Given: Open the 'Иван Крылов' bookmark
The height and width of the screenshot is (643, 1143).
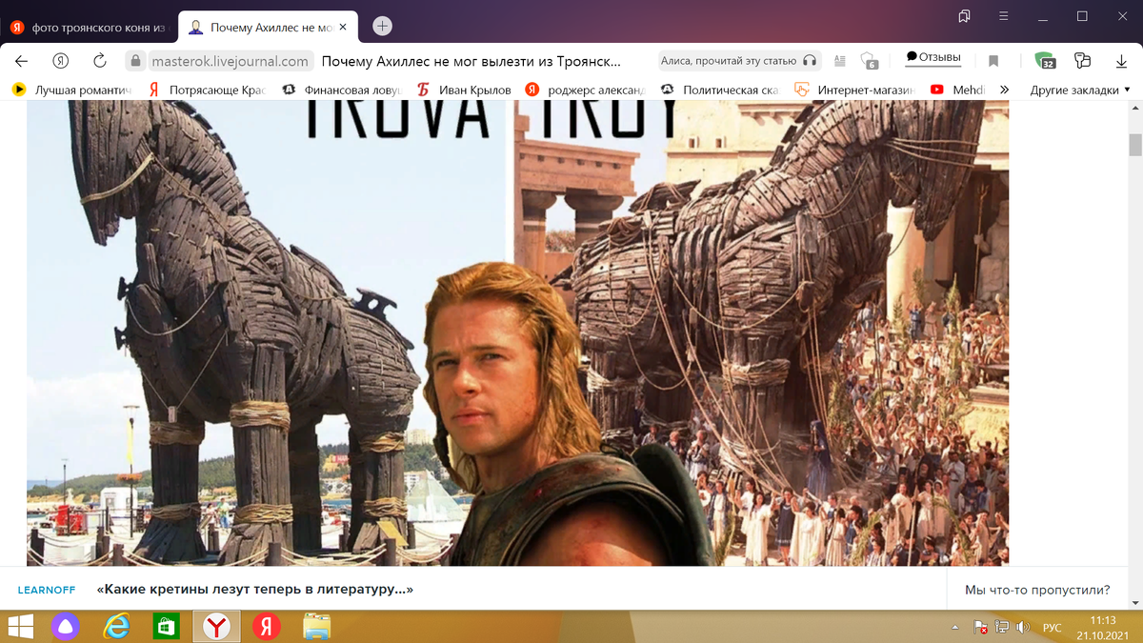Looking at the screenshot, I should coord(465,90).
